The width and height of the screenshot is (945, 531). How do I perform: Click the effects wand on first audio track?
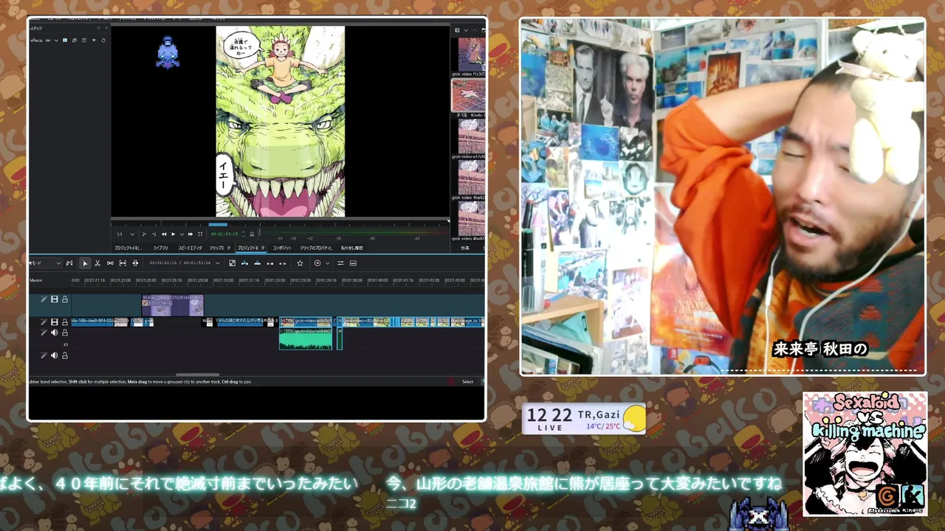coord(44,333)
